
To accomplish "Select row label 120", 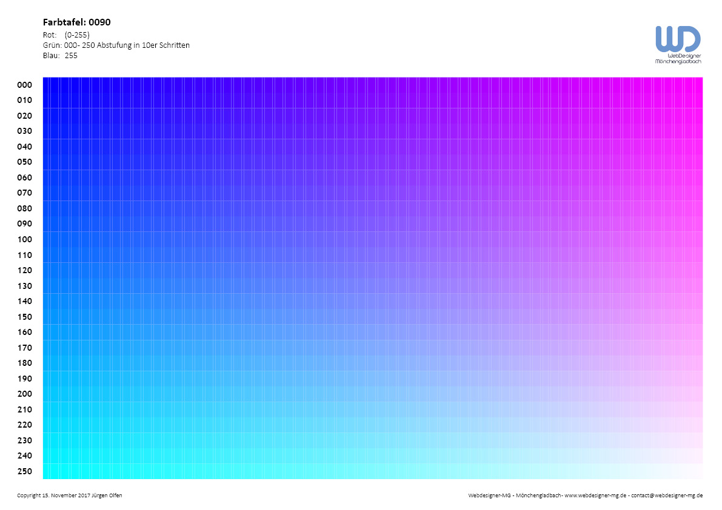I will pyautogui.click(x=24, y=270).
